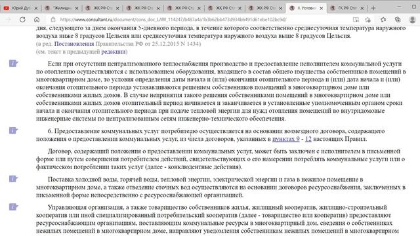Open info icon beside 'Управляющая организация' paragraph

(13, 207)
